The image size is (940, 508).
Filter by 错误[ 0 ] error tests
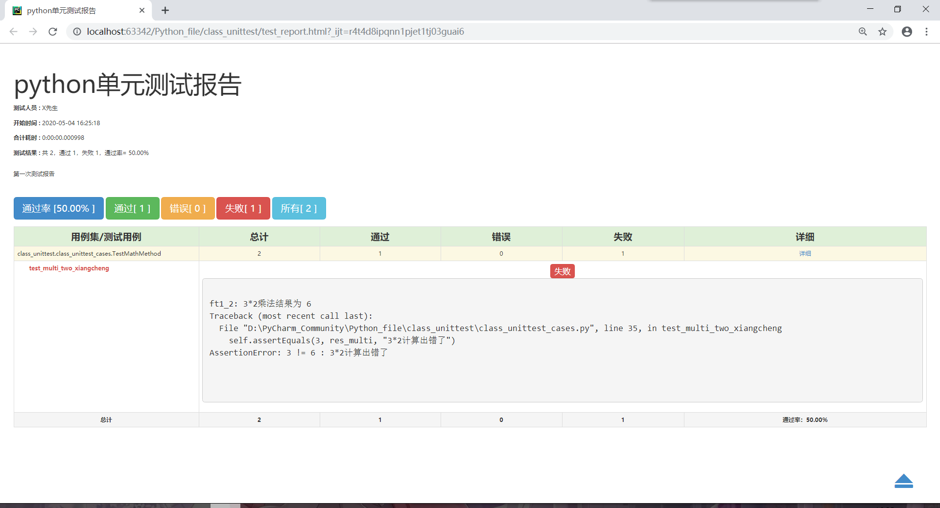coord(188,208)
